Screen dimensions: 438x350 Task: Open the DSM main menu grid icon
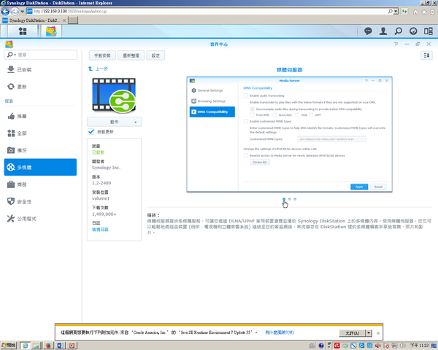(x=23, y=31)
